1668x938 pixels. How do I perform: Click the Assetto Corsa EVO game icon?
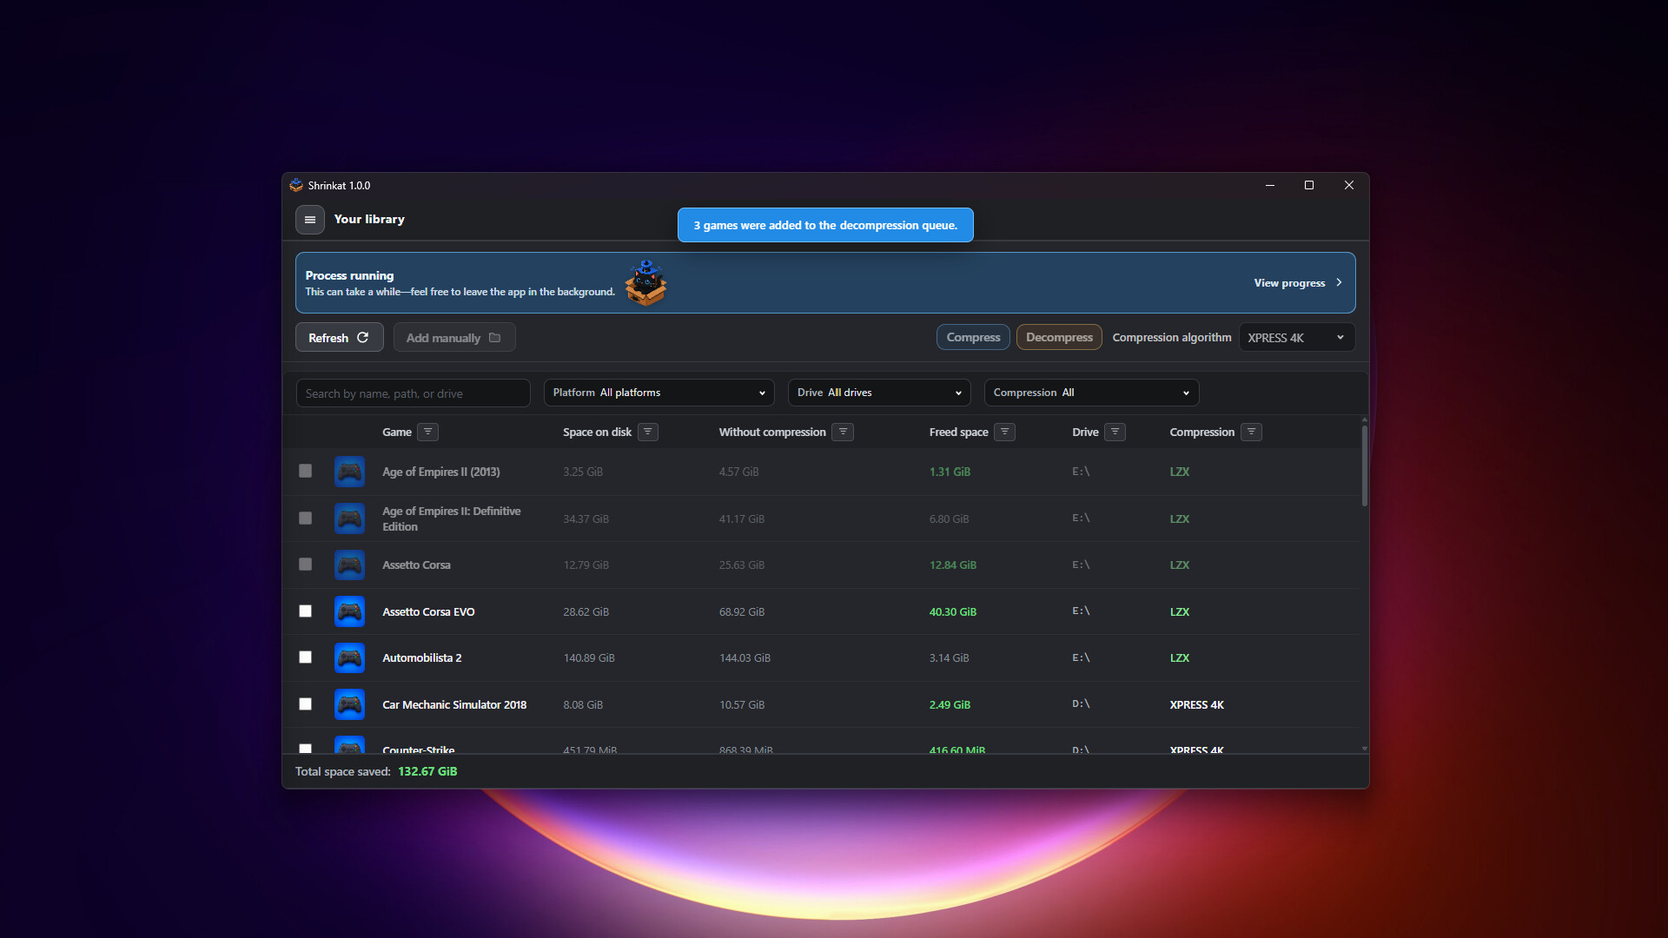pos(349,611)
